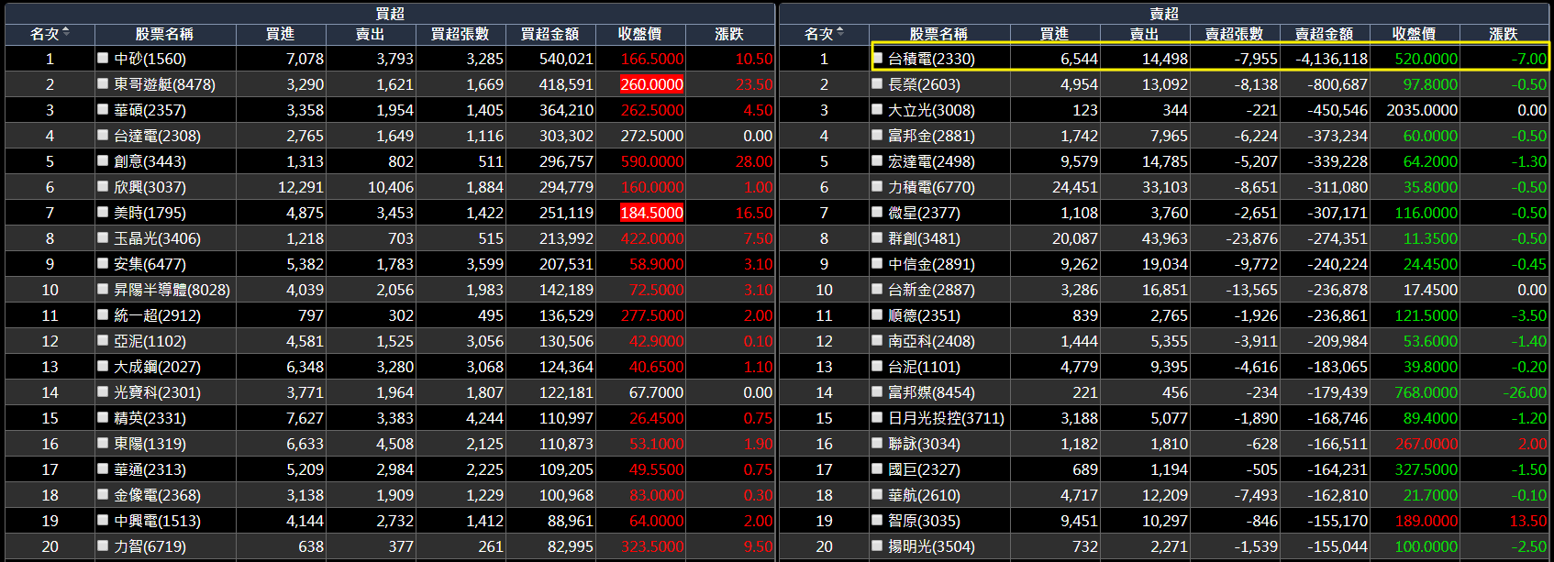Tick the checkbox for 台積電(2330)
This screenshot has height=562, width=1554.
click(877, 58)
